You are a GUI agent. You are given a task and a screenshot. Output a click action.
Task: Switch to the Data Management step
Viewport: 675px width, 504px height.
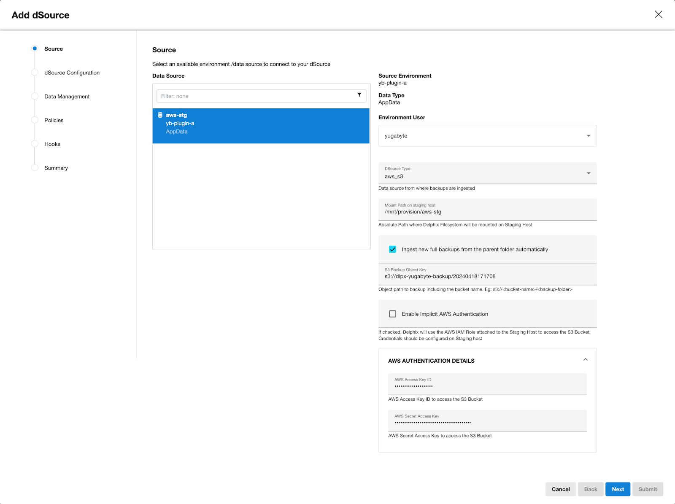coord(66,96)
